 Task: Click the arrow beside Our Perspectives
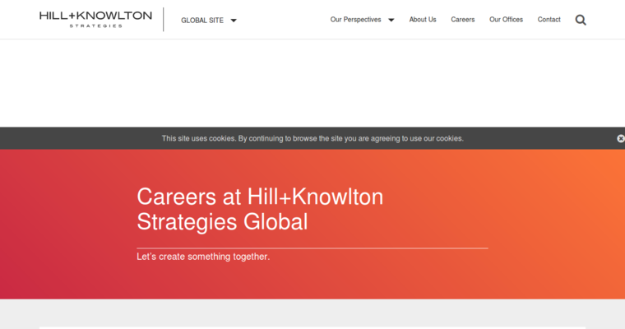(391, 20)
